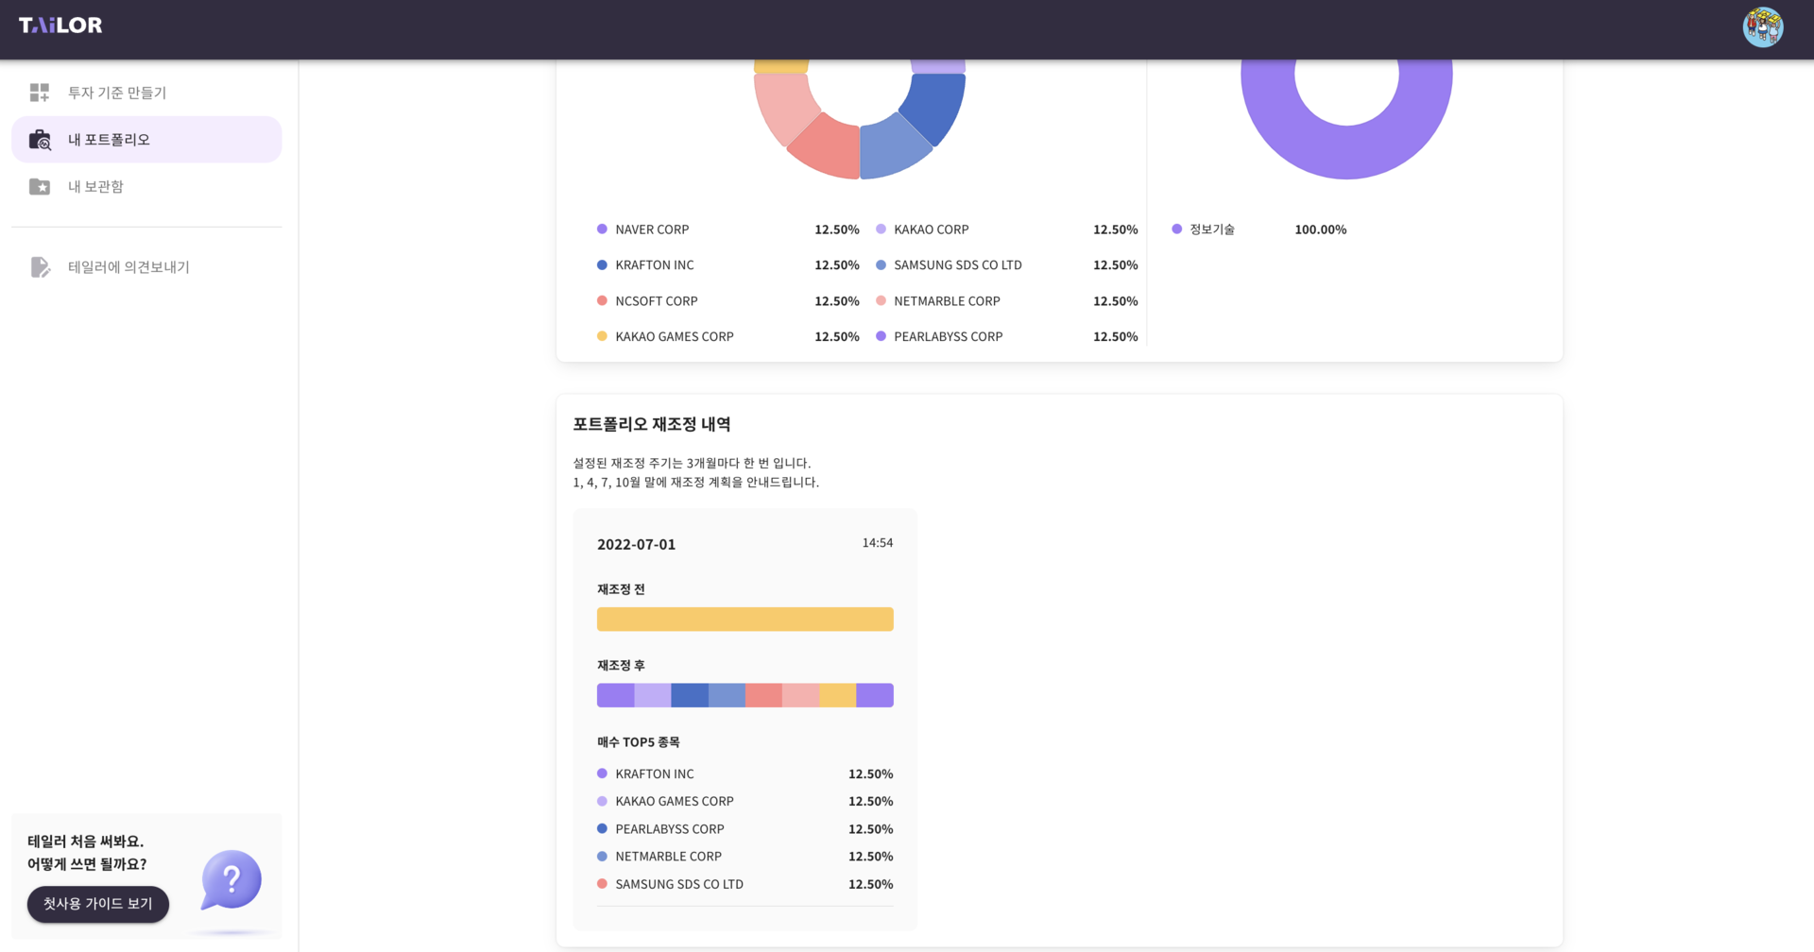Screen dimensions: 1814x952
Task: Click KAKAO CORP legend label
Action: tap(932, 229)
